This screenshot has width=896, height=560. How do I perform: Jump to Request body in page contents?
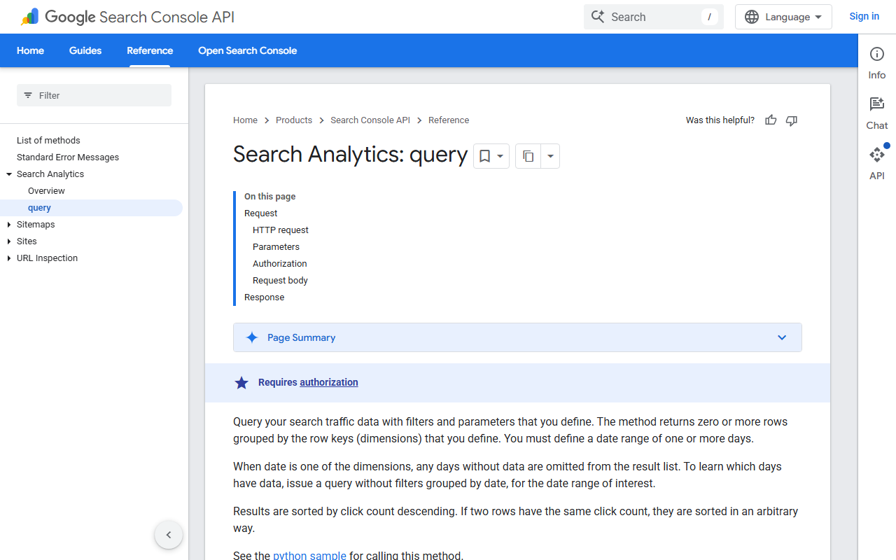(280, 281)
